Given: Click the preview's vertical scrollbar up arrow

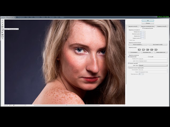Looking at the screenshot, I should [126, 20].
